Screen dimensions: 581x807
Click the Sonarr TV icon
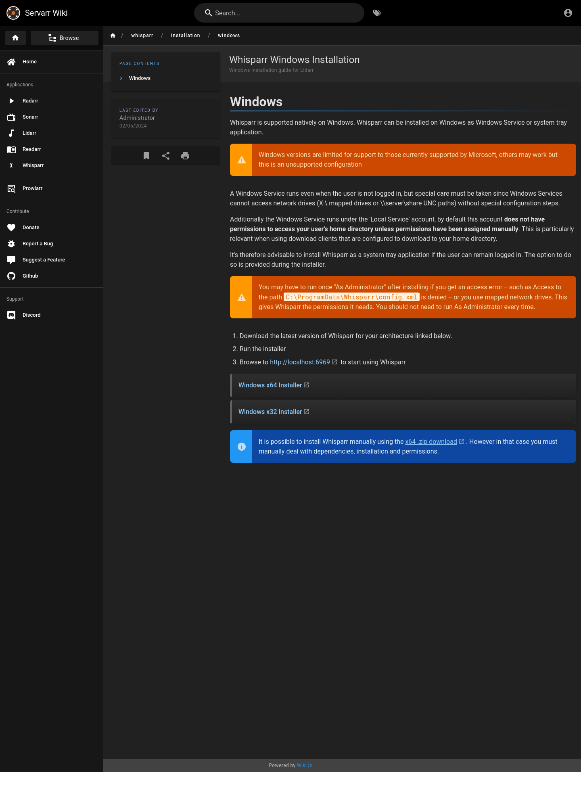[x=11, y=117]
